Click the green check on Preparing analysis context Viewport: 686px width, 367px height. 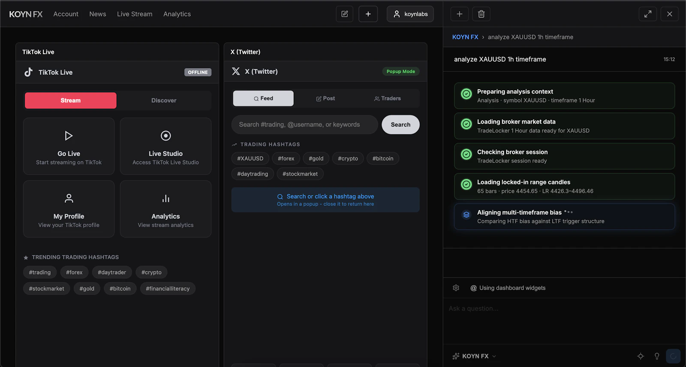(466, 94)
